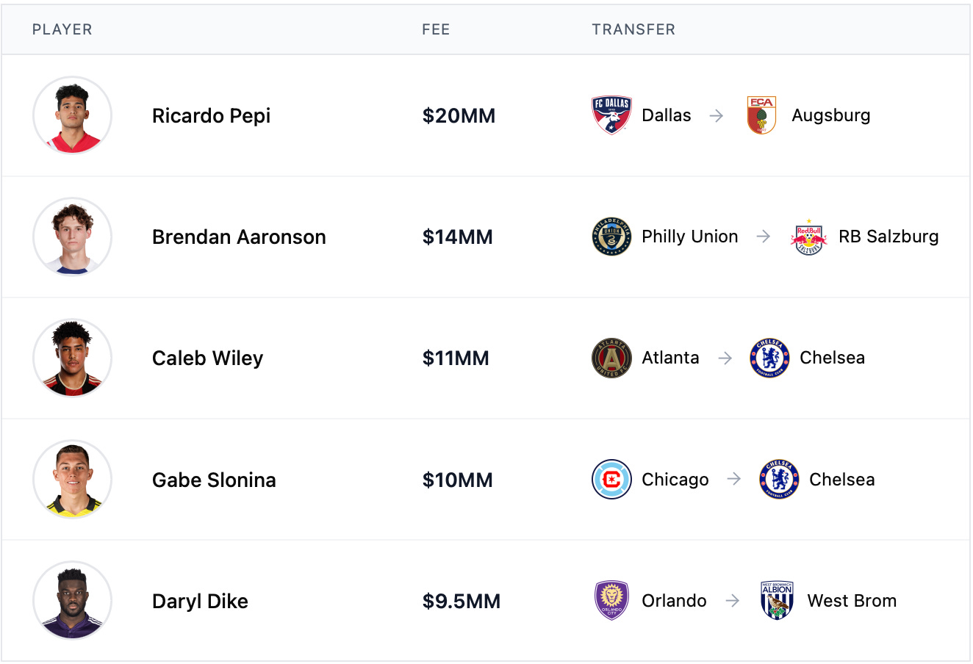Click the Chelsea crest in Caleb Wiley row

click(769, 358)
